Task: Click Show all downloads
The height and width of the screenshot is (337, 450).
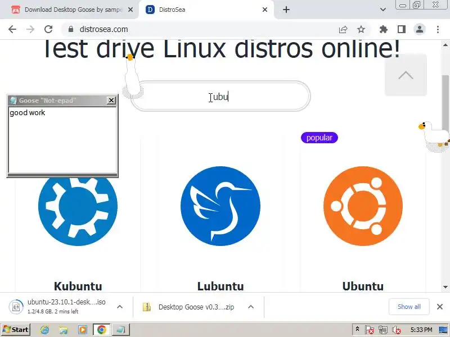Action: click(x=409, y=307)
